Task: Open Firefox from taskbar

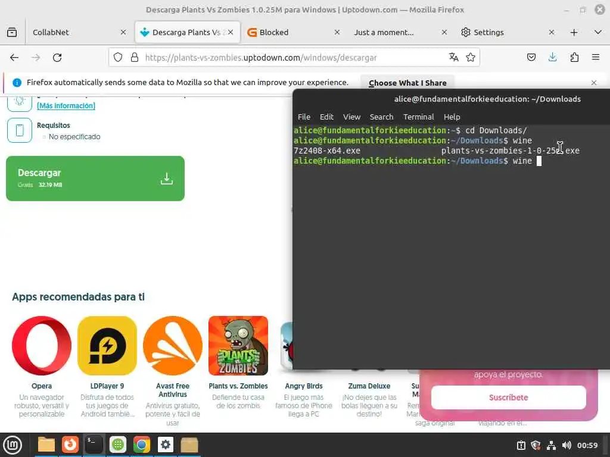Action: [70, 445]
